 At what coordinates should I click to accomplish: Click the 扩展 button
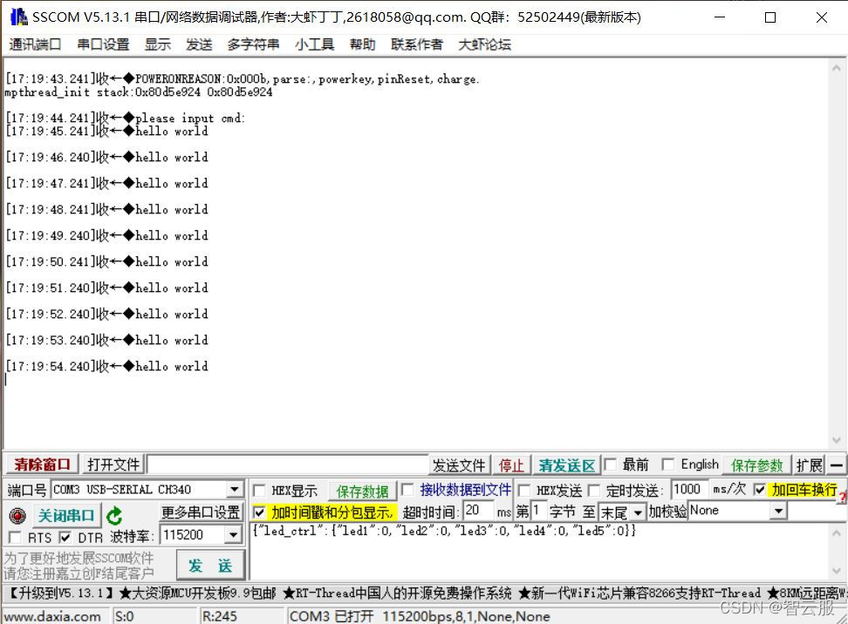click(x=809, y=465)
